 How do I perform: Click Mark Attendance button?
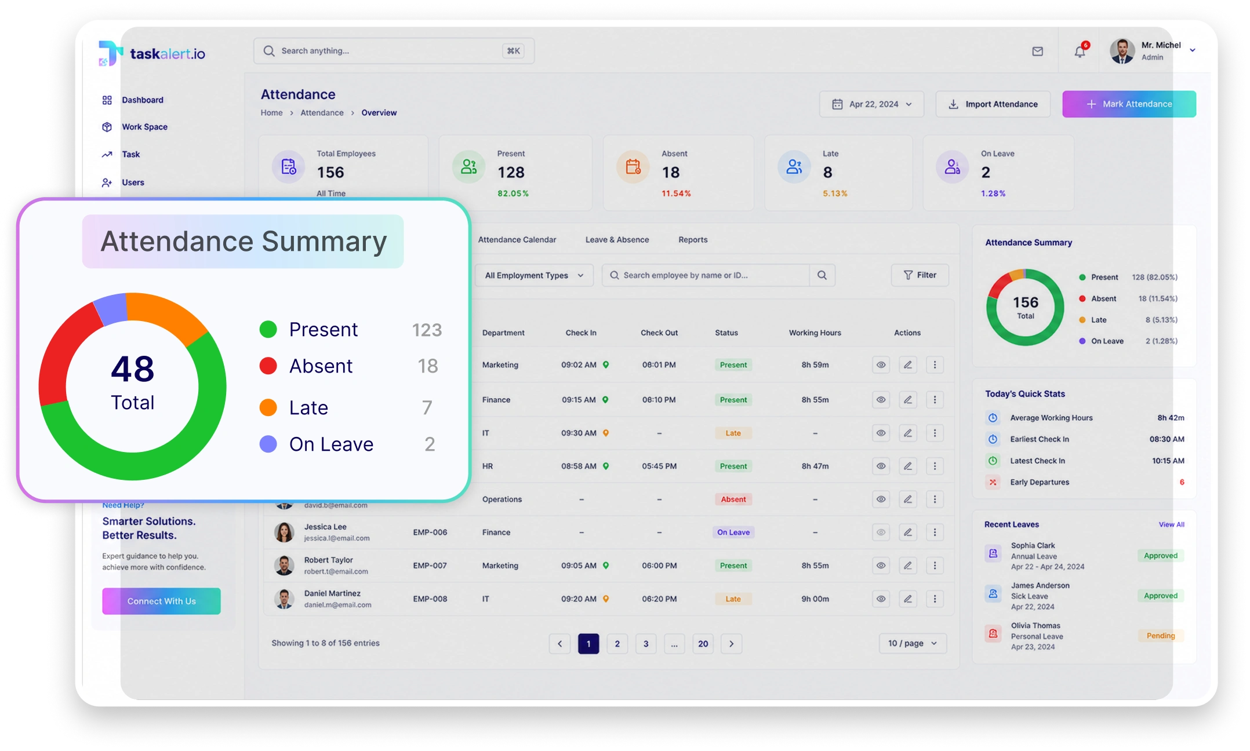coord(1129,104)
